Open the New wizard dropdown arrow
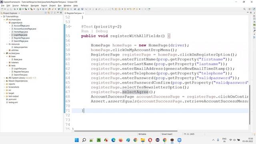The width and height of the screenshot is (256, 144). click(5, 9)
